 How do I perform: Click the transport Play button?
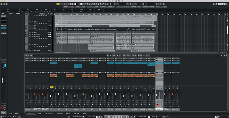[122, 117]
